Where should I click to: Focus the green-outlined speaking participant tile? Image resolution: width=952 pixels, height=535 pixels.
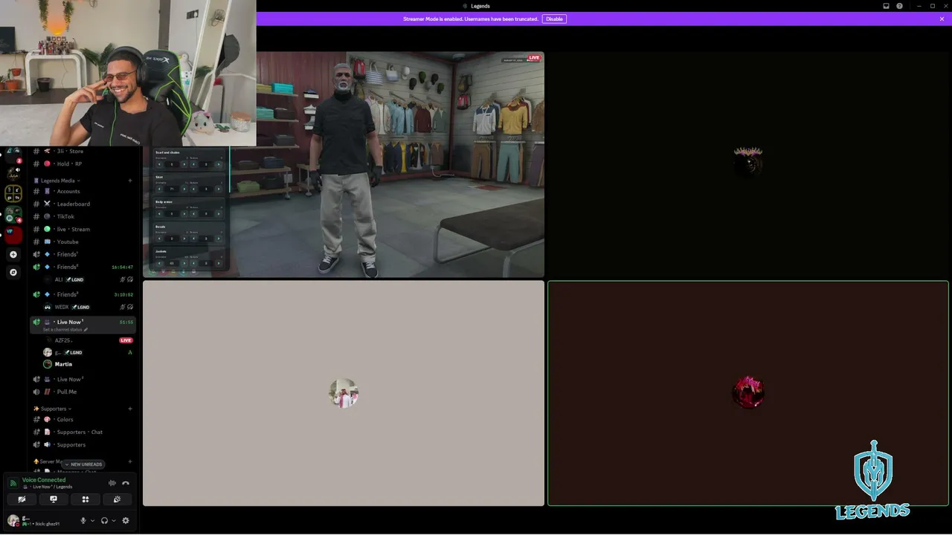748,393
